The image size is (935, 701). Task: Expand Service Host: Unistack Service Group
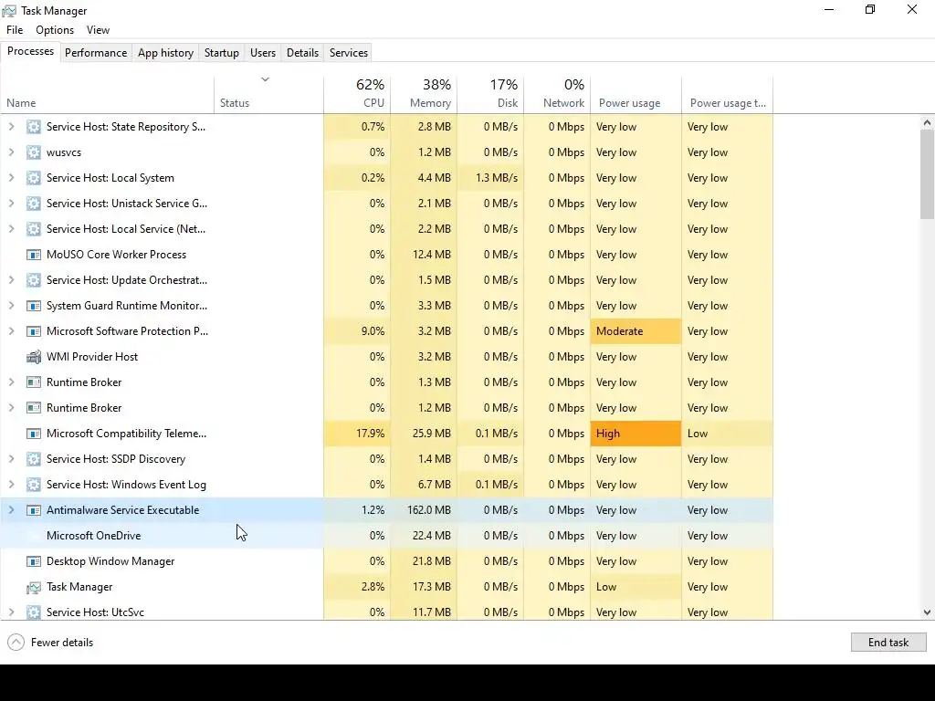(11, 204)
